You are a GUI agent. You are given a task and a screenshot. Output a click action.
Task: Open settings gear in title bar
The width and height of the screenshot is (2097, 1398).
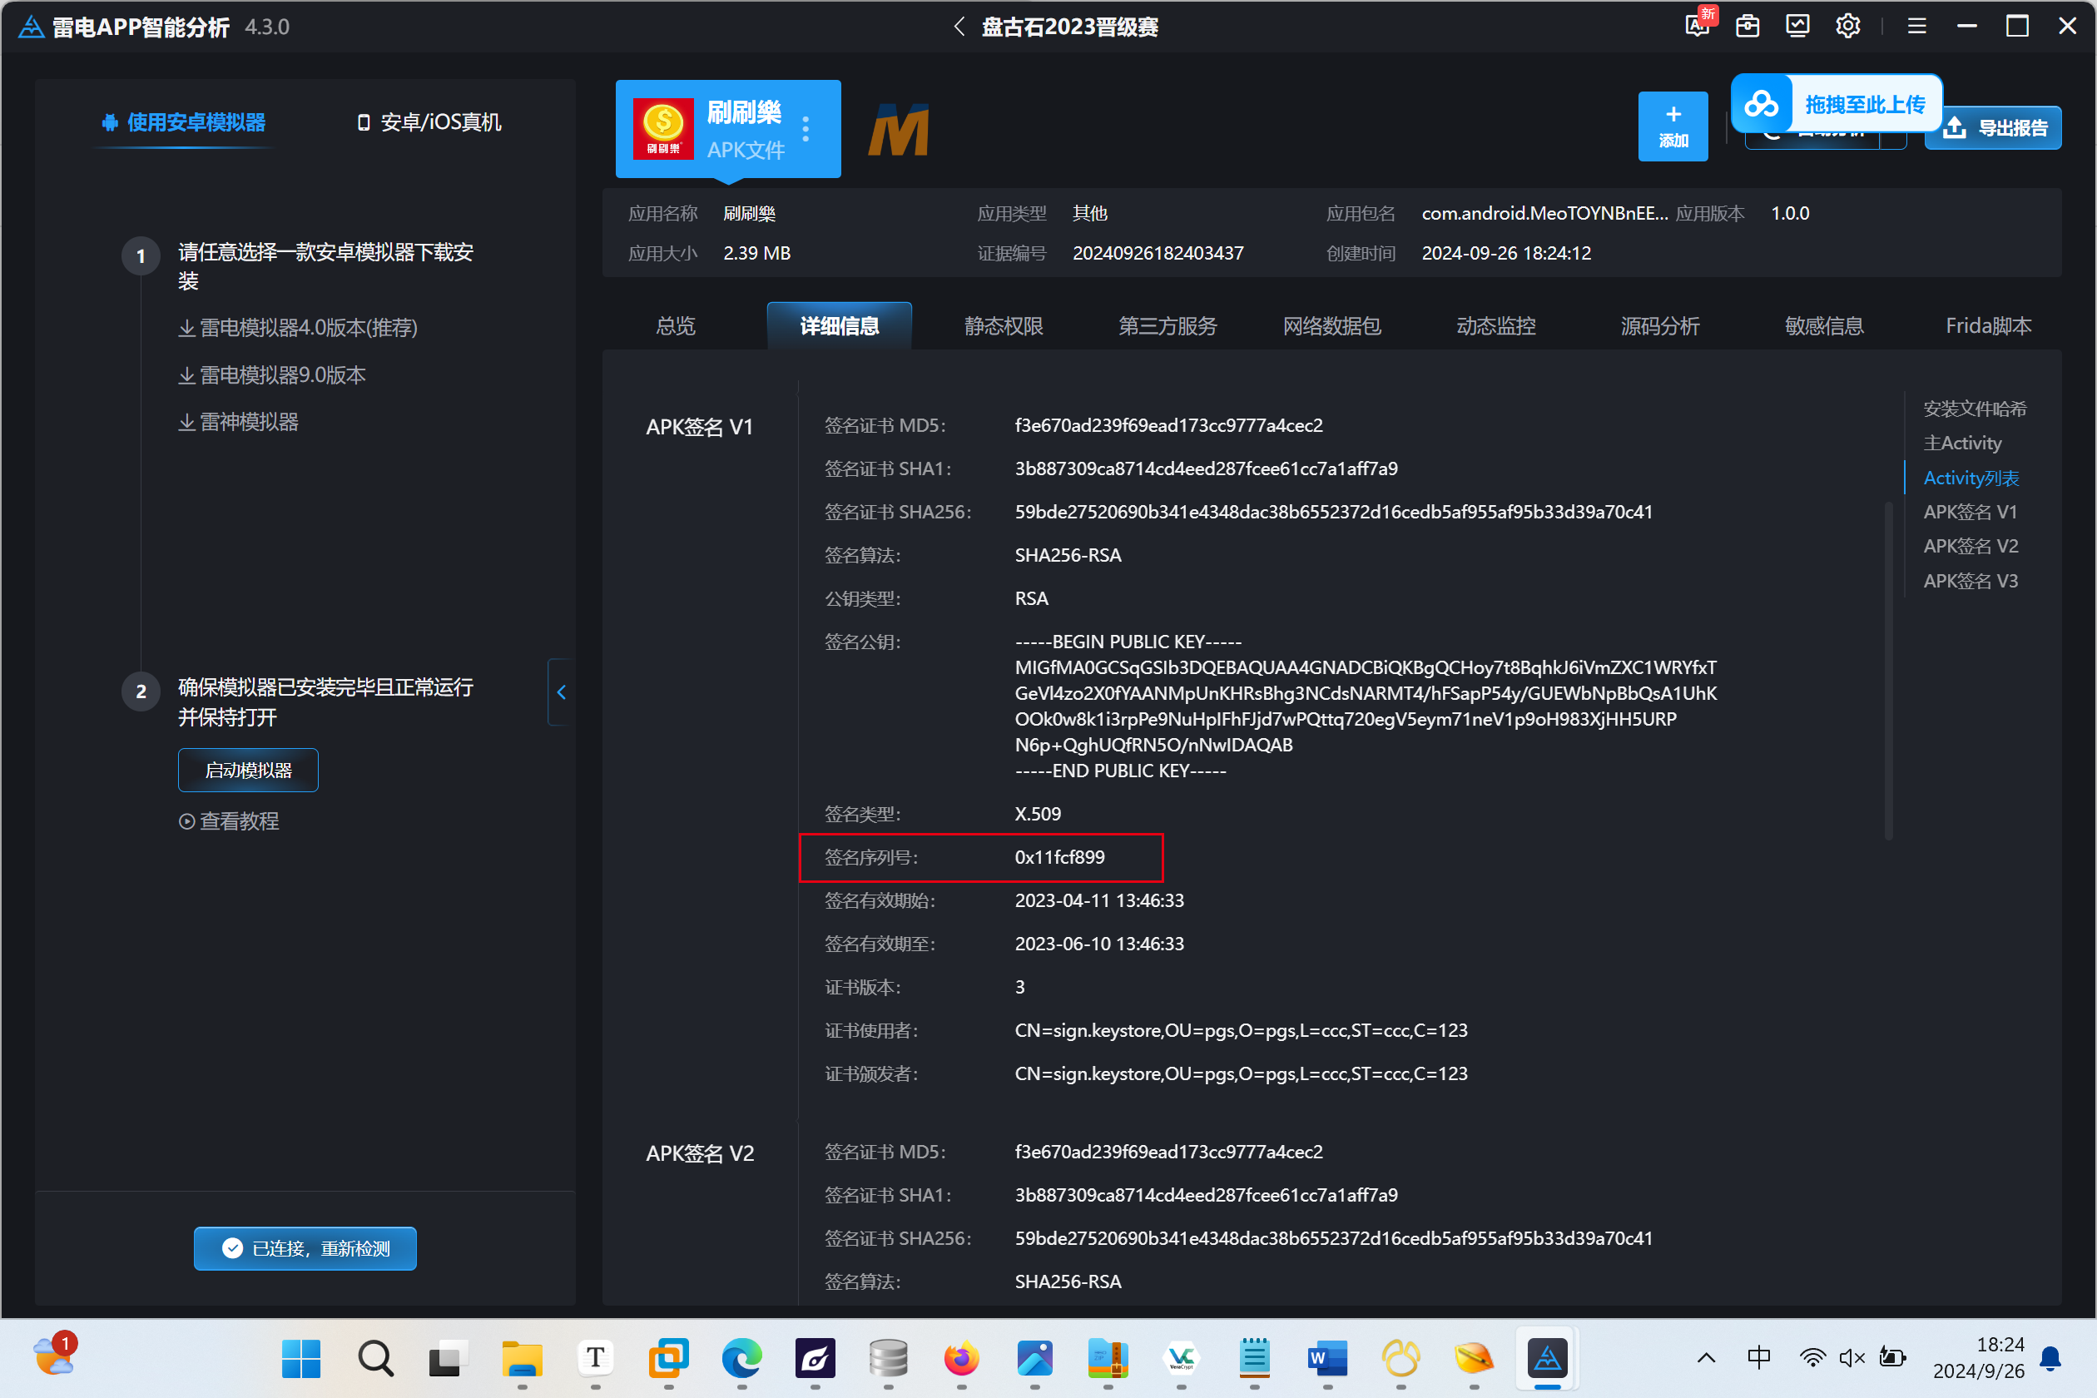tap(1847, 26)
